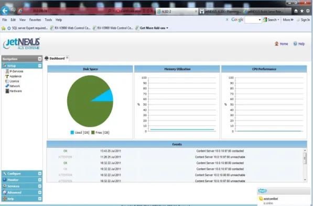
Task: Open the Favorites menu
Action: click(x=35, y=20)
